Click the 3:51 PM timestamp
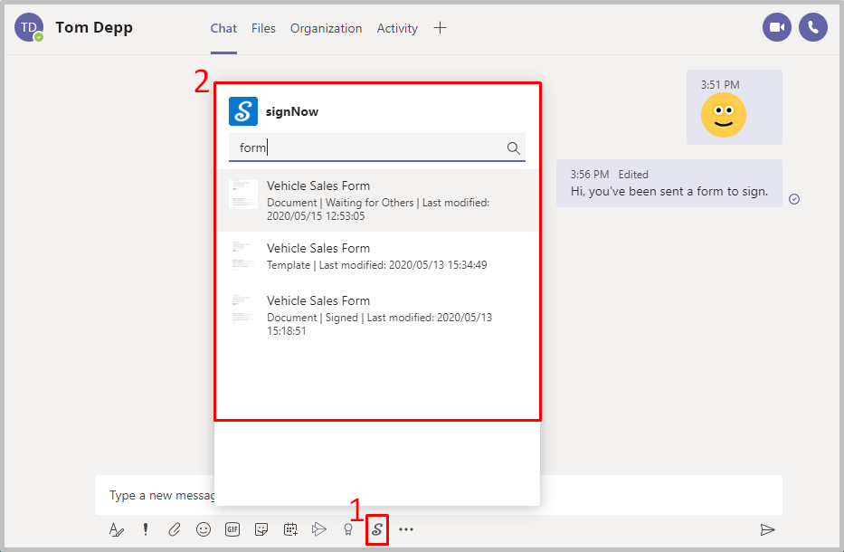The height and width of the screenshot is (552, 844). click(720, 84)
